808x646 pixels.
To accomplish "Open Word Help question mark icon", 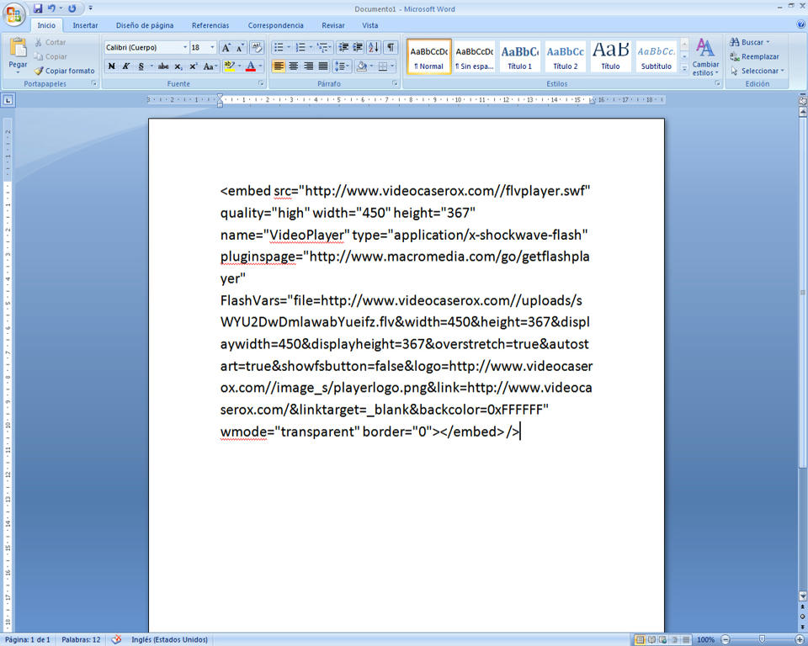I will [x=800, y=25].
